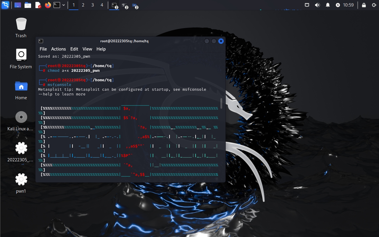379x237 pixels.
Task: Switch to workspace 3
Action: [x=93, y=5]
